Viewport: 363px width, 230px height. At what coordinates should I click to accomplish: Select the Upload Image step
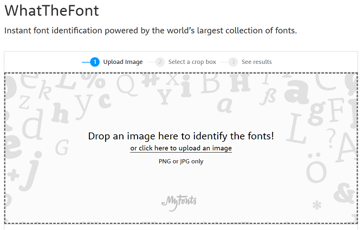point(123,62)
